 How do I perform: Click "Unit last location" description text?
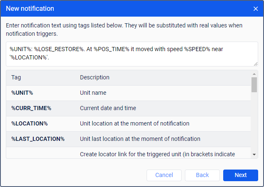coord(140,139)
